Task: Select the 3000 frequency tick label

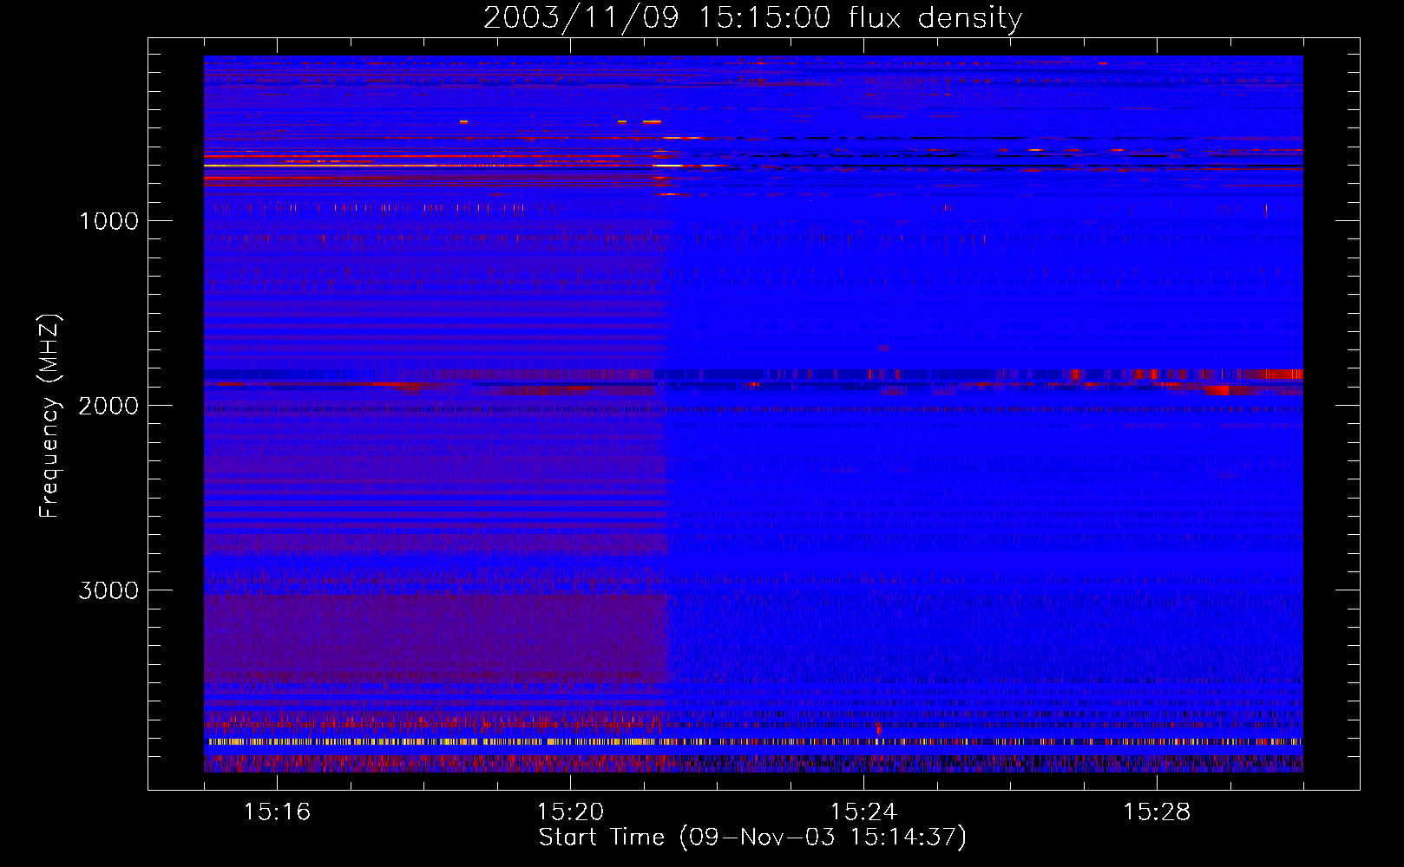Action: 108,590
